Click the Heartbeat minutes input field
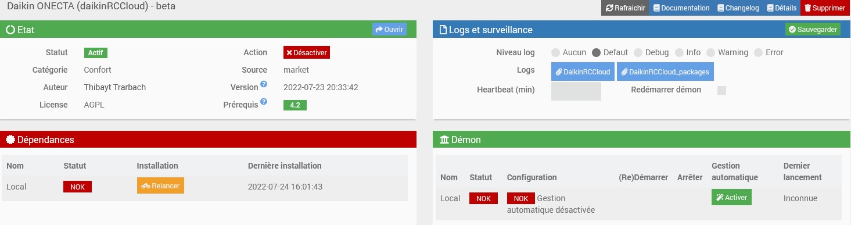Image resolution: width=851 pixels, height=225 pixels. [x=576, y=91]
